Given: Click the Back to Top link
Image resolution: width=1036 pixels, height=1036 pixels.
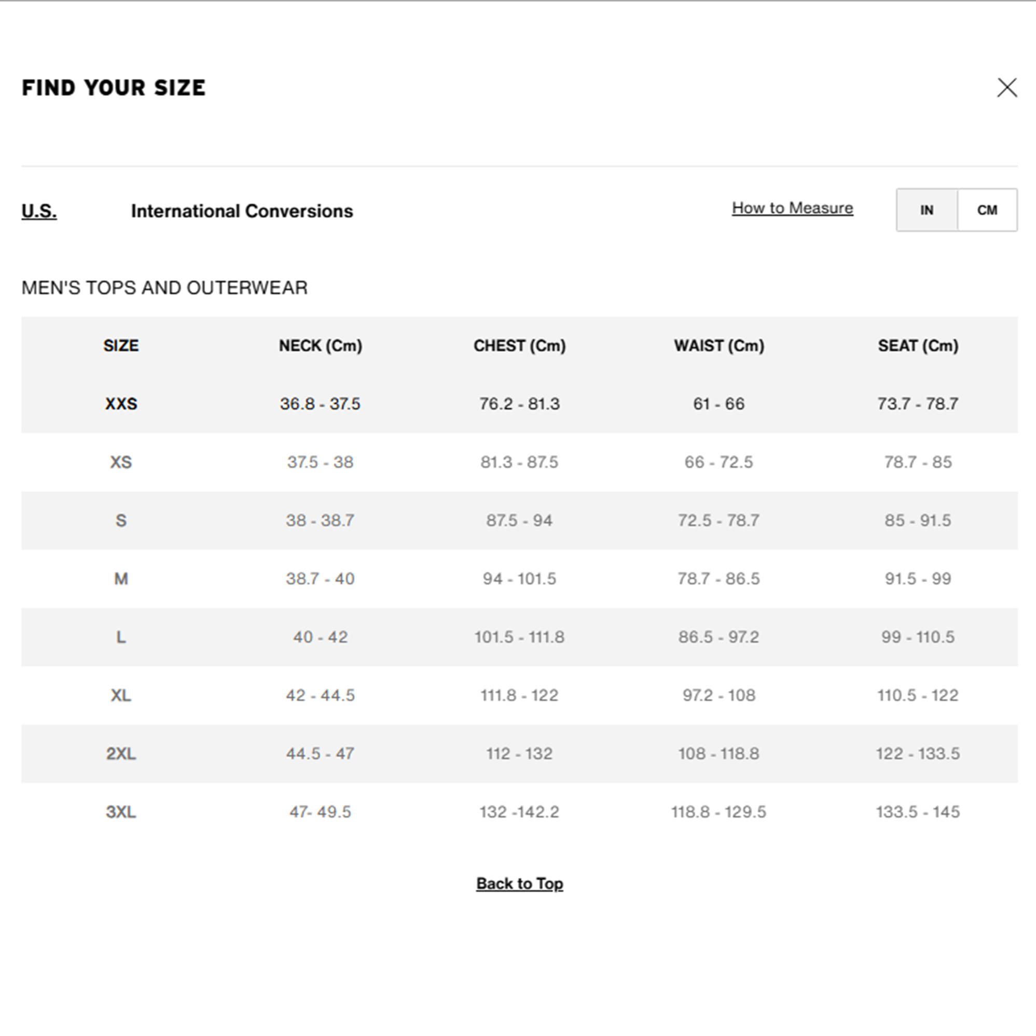Looking at the screenshot, I should (519, 883).
